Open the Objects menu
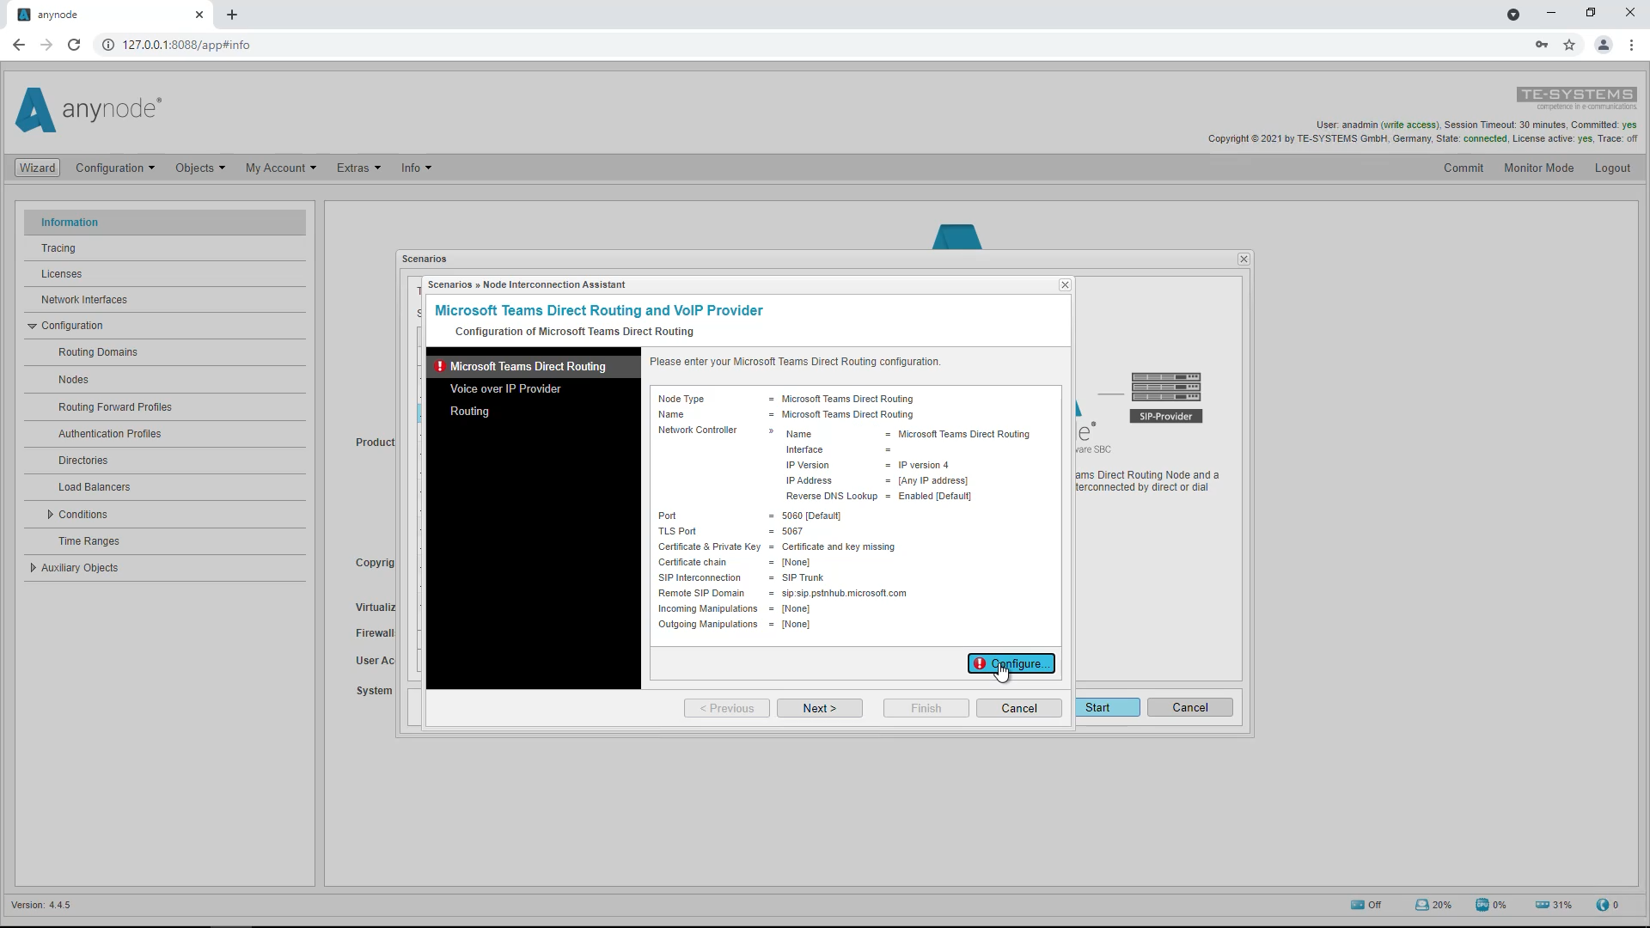 (x=199, y=168)
